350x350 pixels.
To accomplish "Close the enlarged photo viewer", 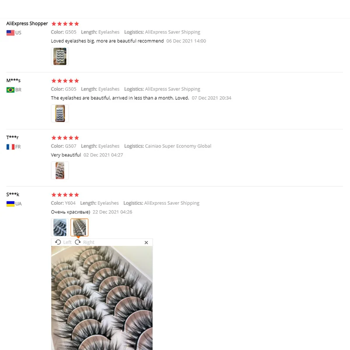I will (146, 242).
